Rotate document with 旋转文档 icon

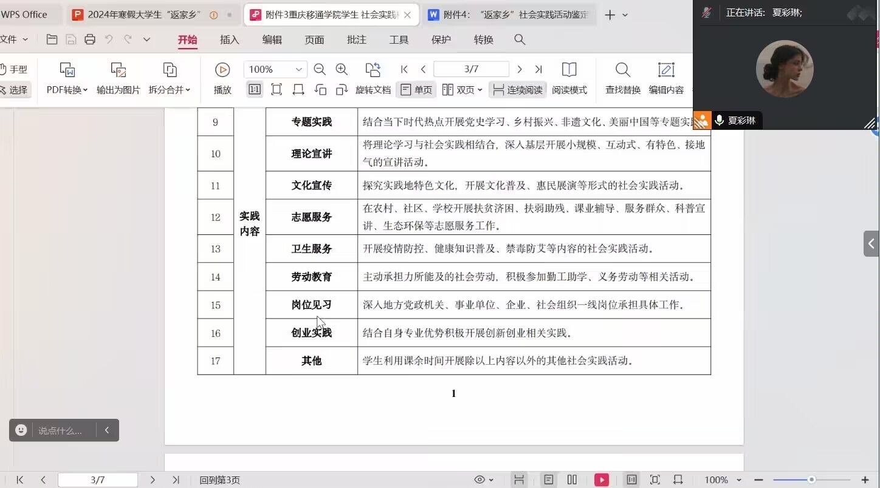373,70
